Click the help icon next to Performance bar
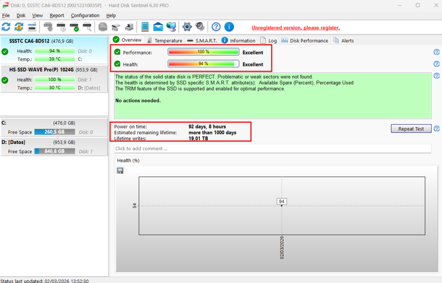The height and width of the screenshot is (283, 442). tap(436, 52)
